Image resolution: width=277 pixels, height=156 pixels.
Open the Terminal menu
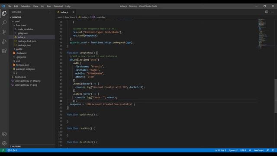58,6
